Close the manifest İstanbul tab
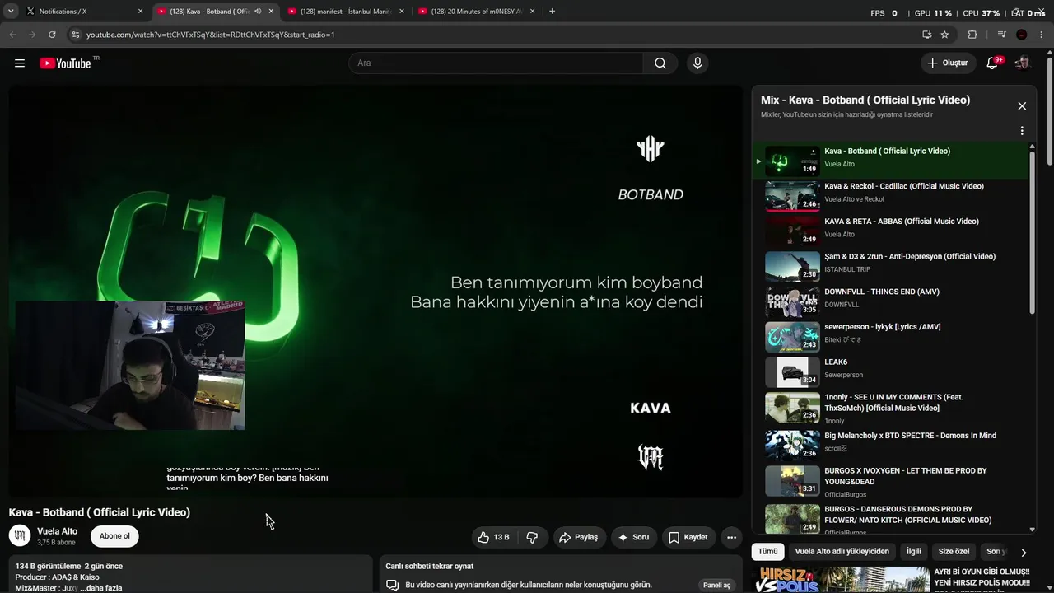This screenshot has width=1054, height=593. [402, 12]
